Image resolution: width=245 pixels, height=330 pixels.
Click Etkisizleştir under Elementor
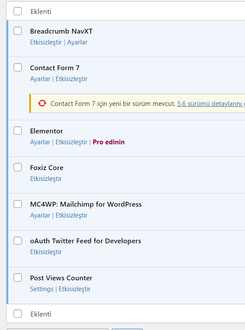point(71,142)
